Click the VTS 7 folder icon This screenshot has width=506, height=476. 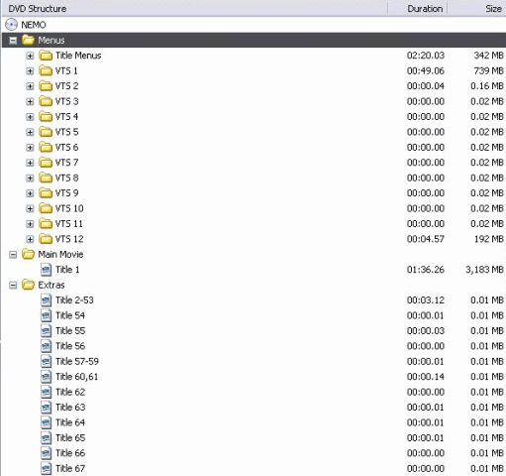pos(46,163)
